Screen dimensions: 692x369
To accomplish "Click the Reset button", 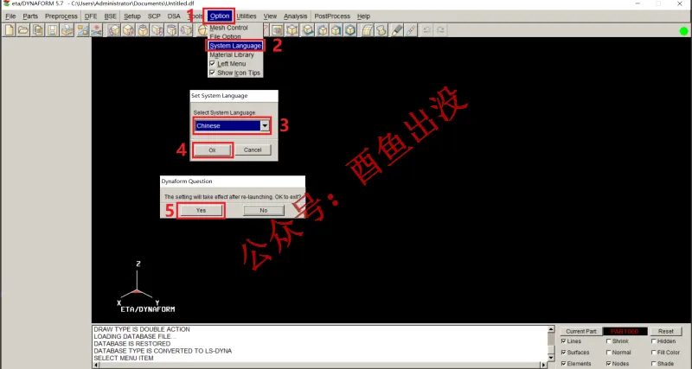I will click(666, 332).
